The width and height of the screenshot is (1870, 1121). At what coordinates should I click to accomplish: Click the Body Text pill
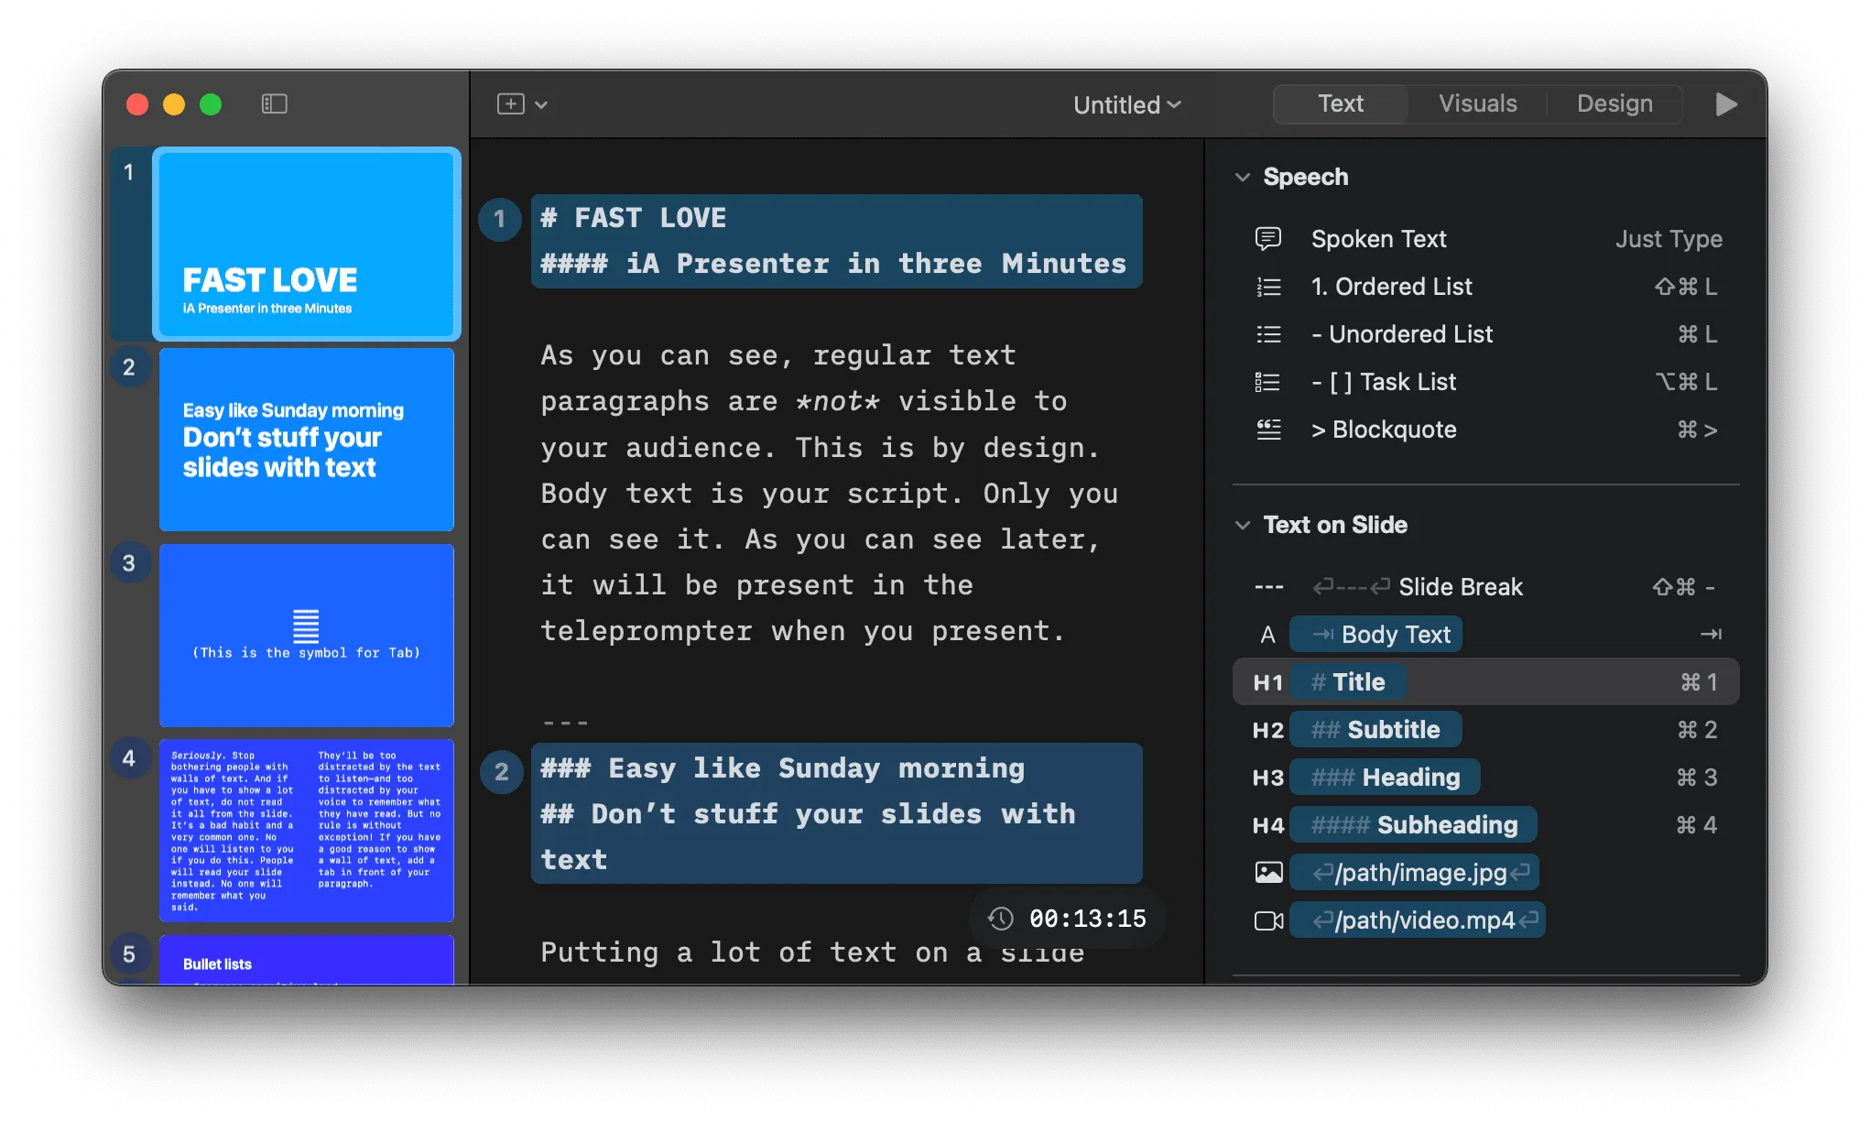[x=1375, y=635]
